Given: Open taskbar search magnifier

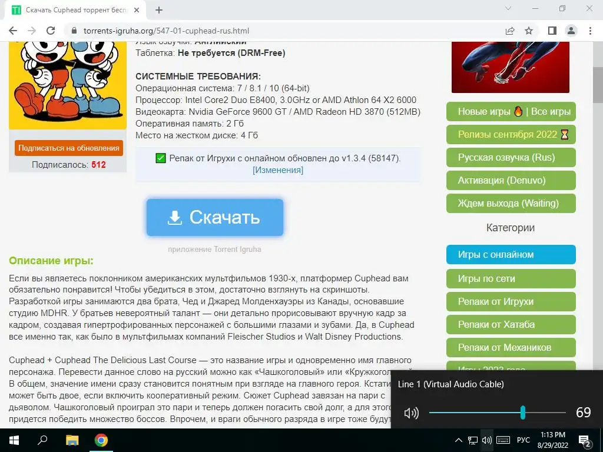Looking at the screenshot, I should 42,440.
